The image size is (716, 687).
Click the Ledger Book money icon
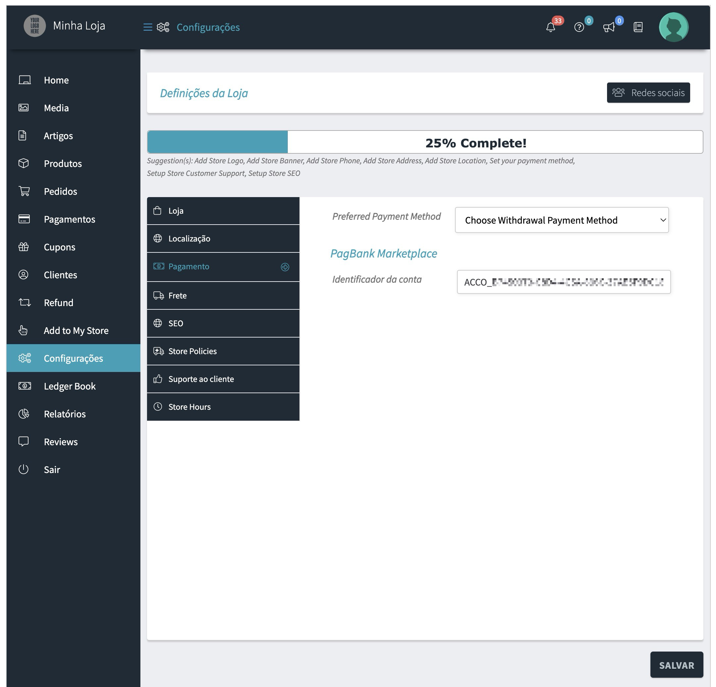[25, 386]
